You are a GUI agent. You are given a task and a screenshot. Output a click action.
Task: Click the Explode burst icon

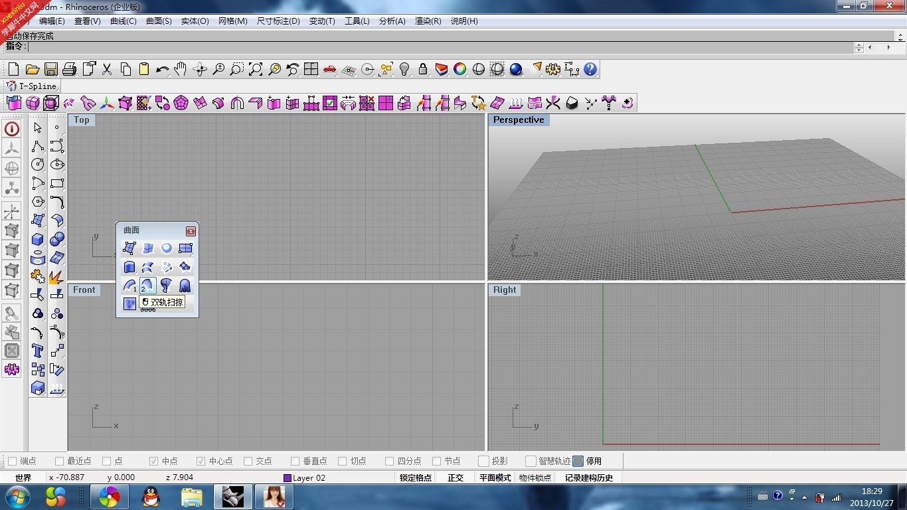(57, 276)
